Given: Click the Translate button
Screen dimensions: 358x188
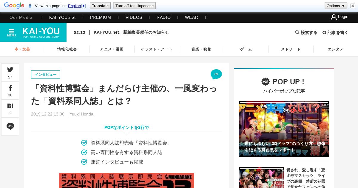Looking at the screenshot, I should coord(100,6).
